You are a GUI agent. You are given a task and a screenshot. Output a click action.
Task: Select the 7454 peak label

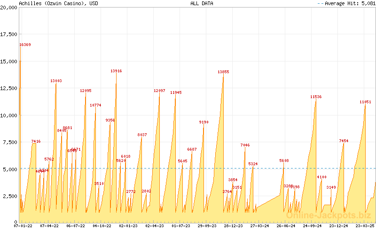pos(344,141)
